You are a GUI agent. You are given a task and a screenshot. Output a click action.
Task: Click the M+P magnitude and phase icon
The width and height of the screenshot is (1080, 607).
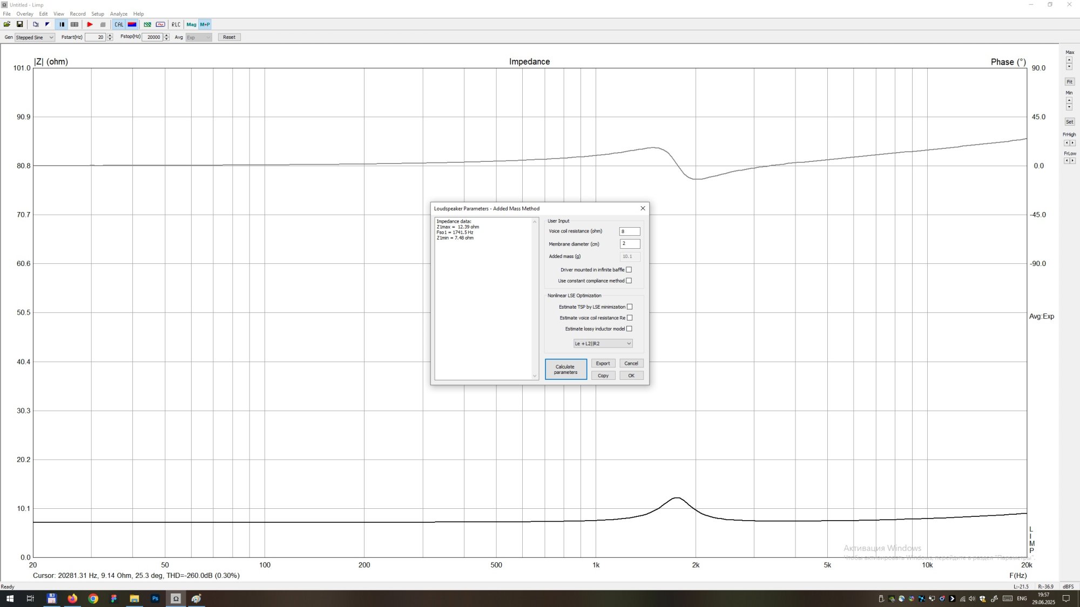[205, 24]
